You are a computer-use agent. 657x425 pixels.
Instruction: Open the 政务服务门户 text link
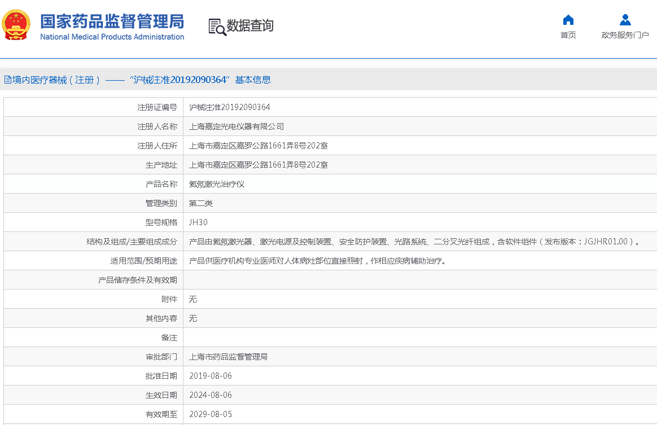(625, 36)
